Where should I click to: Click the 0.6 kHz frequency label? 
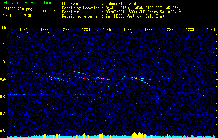pyautogui.click(x=3, y=131)
